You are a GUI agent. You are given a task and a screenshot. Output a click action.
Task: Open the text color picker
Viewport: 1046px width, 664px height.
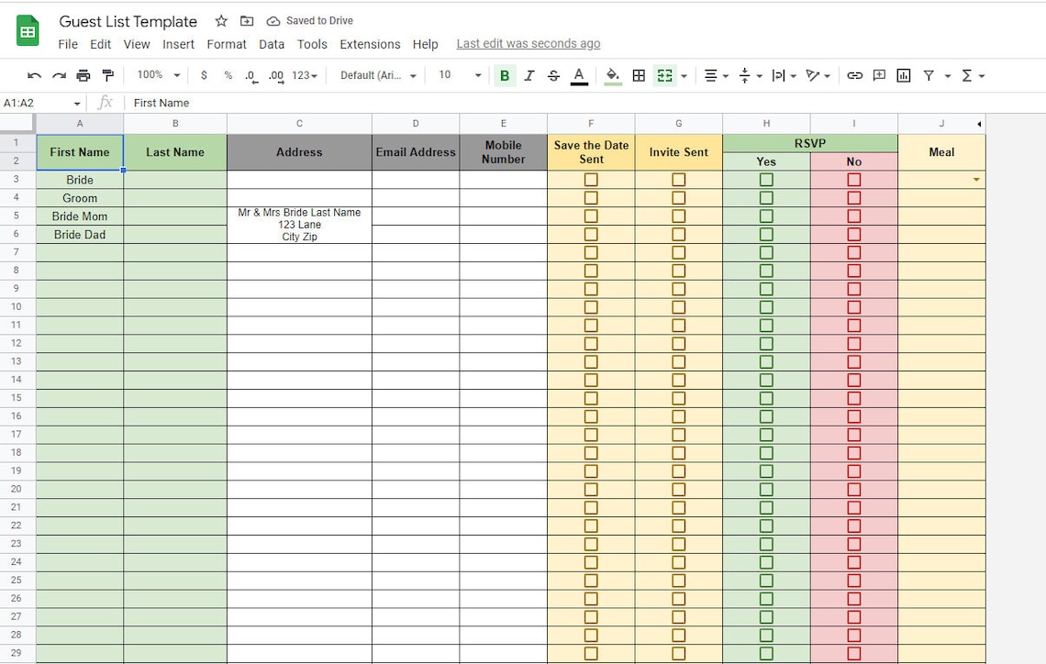[579, 76]
